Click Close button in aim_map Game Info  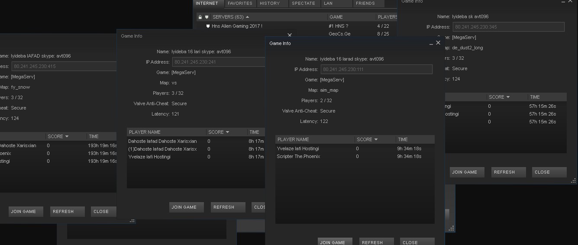pos(417,242)
